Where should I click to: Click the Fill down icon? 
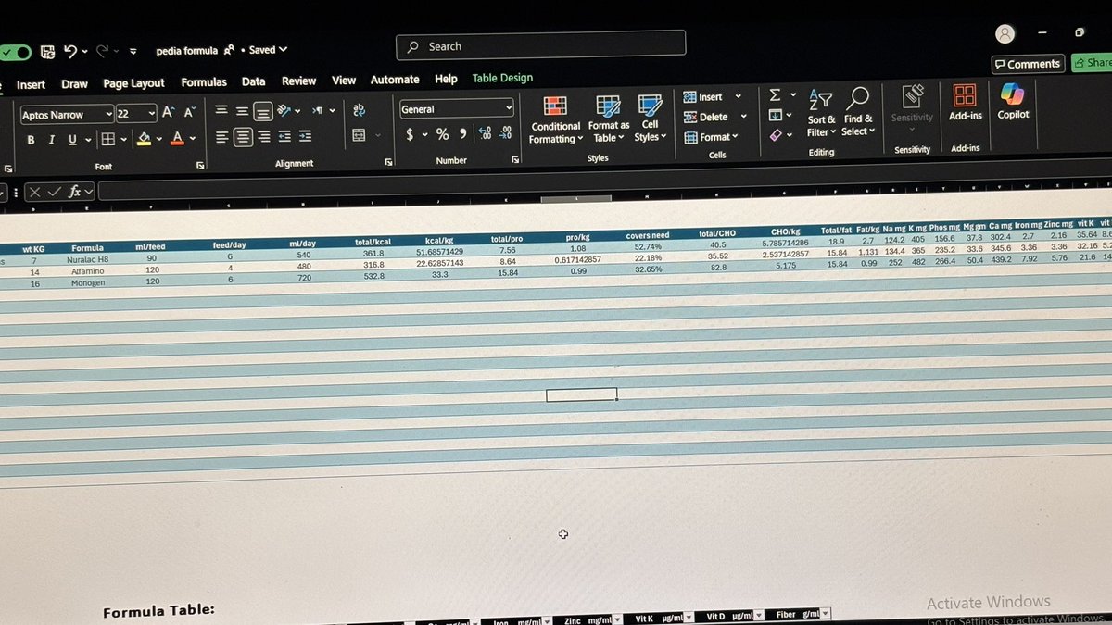[x=777, y=115]
